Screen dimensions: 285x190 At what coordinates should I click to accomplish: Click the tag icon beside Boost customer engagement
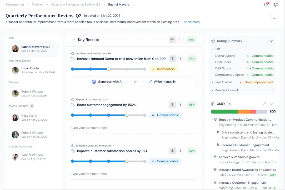73,105
